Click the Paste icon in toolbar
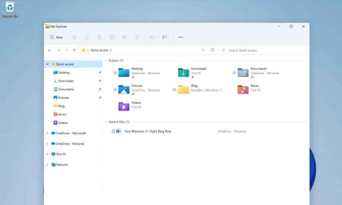The height and width of the screenshot is (205, 342). [100, 37]
